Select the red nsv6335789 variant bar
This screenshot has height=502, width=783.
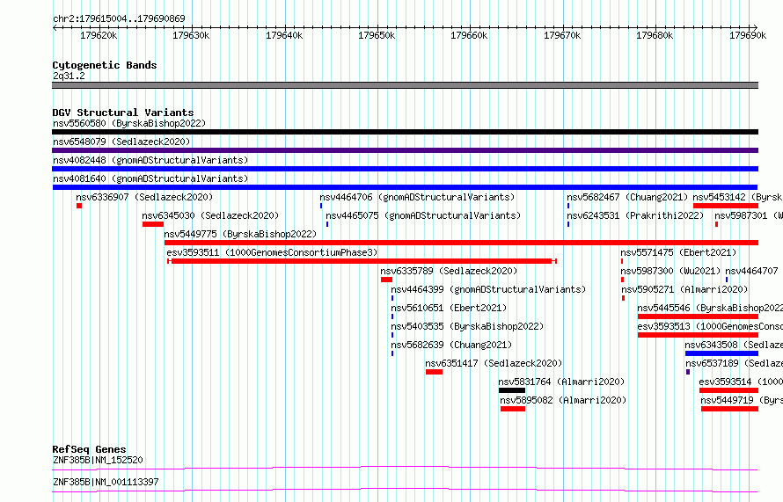click(386, 280)
